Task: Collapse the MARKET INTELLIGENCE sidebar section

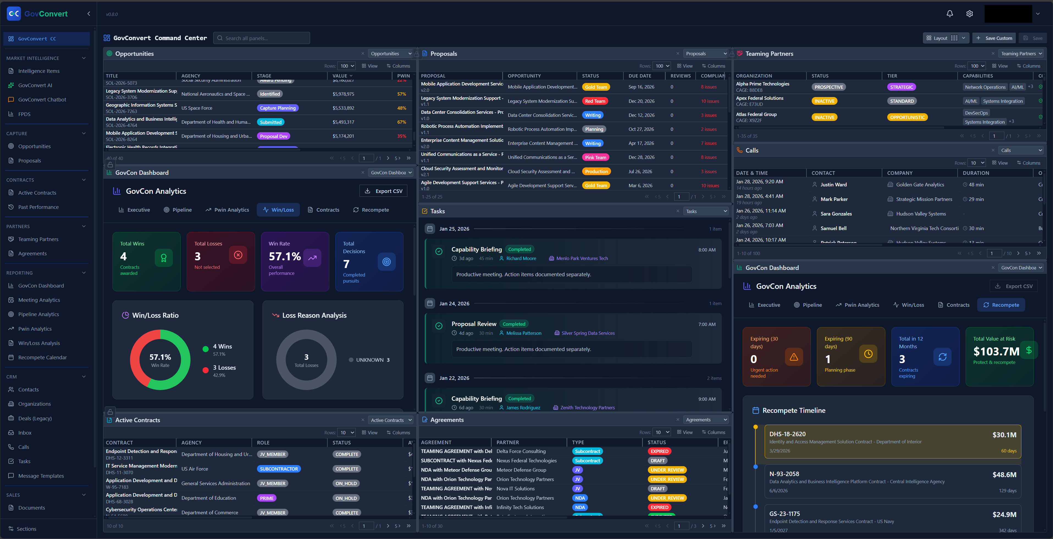Action: [x=84, y=58]
